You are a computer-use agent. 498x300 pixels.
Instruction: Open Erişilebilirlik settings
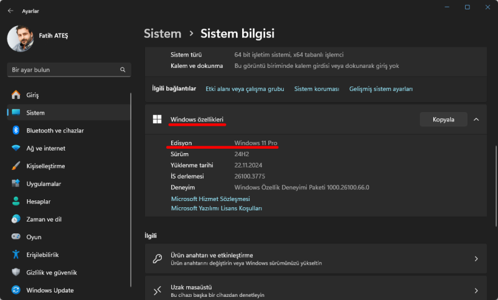(x=68, y=255)
